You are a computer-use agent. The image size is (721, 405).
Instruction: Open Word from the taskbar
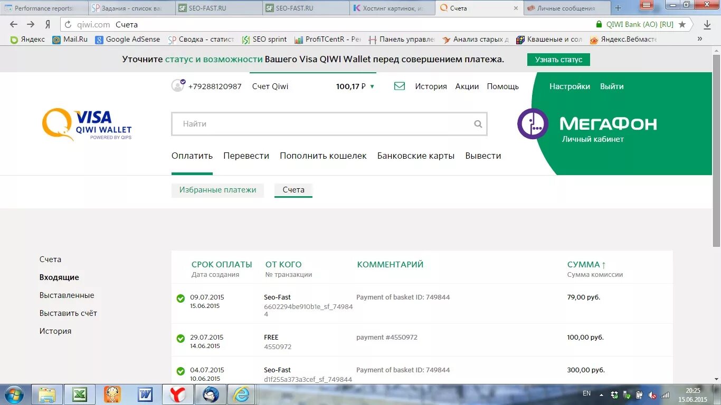tap(145, 394)
